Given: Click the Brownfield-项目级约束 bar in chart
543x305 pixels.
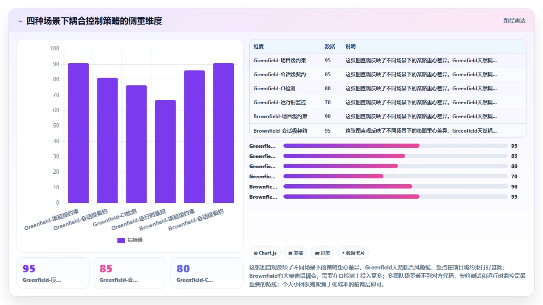Looking at the screenshot, I should 194,137.
